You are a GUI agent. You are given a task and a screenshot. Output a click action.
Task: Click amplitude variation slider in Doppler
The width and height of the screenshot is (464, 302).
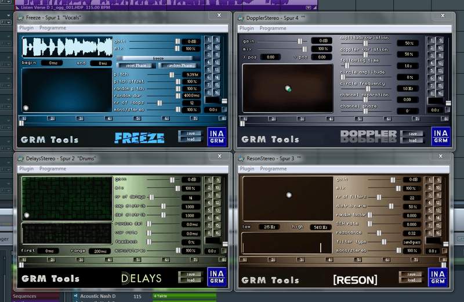pyautogui.click(x=365, y=44)
